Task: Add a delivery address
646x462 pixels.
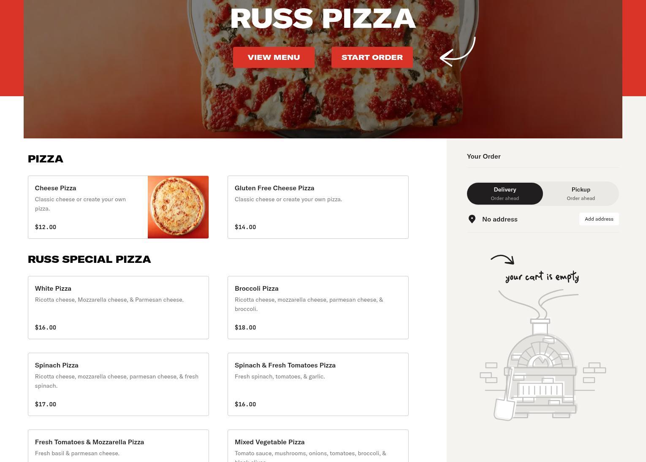Action: click(x=599, y=219)
